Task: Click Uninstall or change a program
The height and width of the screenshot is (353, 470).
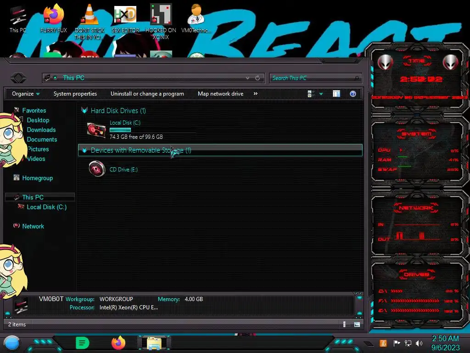Action: (147, 94)
